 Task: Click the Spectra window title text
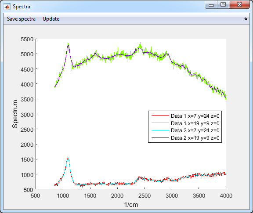pyautogui.click(x=22, y=7)
